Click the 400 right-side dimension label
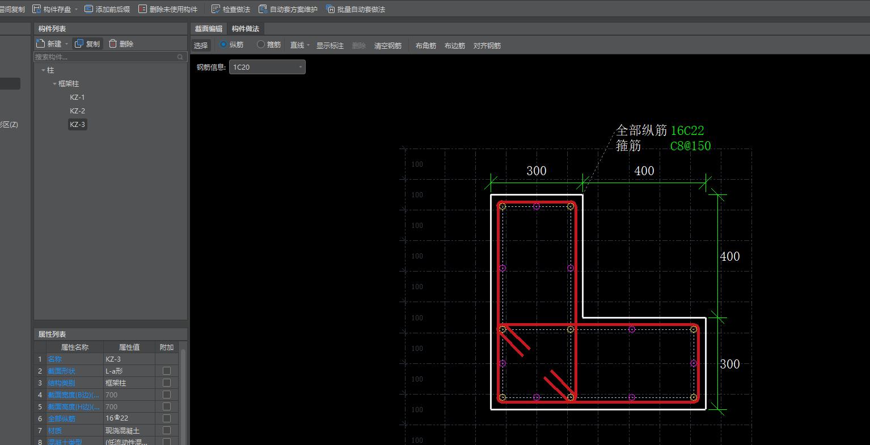Screen dimensions: 870x445 pyautogui.click(x=730, y=257)
